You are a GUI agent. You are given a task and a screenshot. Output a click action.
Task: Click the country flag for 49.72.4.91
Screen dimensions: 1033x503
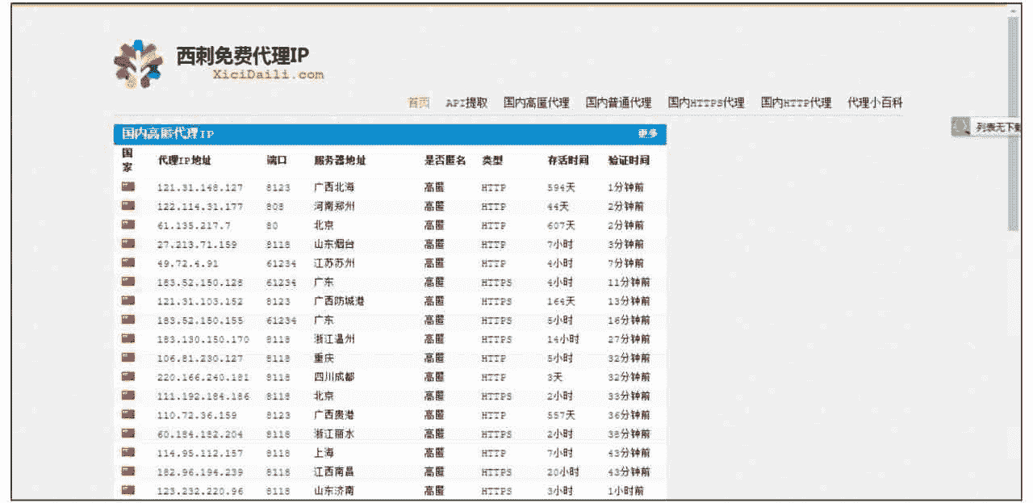click(x=128, y=262)
